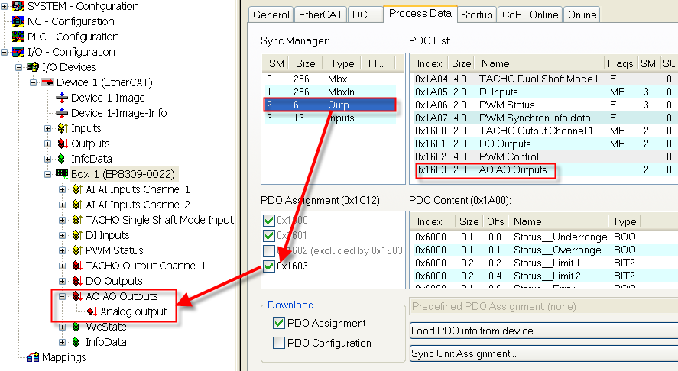Click the Sync Unit Assignment button
This screenshot has width=678, height=371.
(543, 353)
